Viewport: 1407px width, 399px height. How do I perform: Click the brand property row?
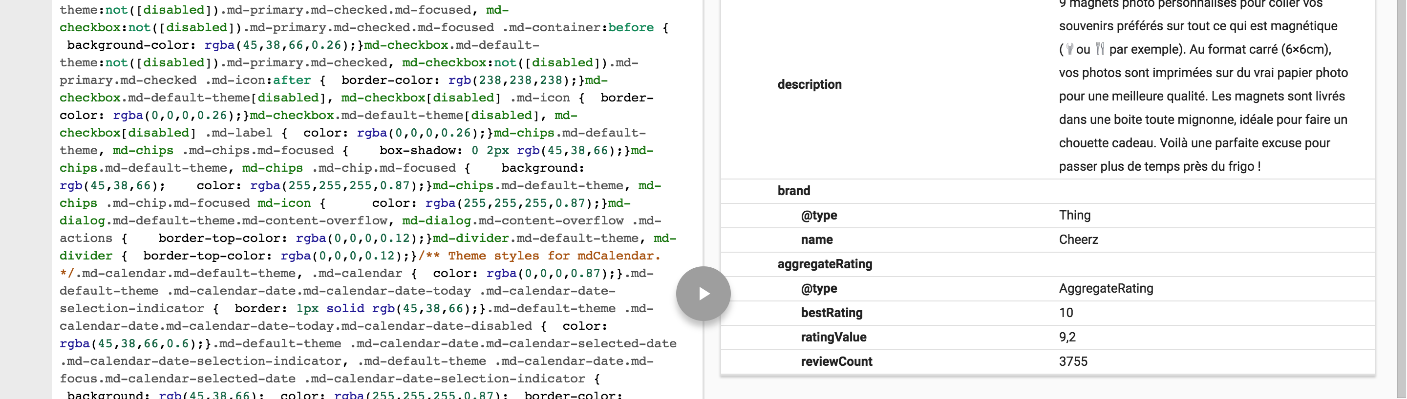[793, 191]
